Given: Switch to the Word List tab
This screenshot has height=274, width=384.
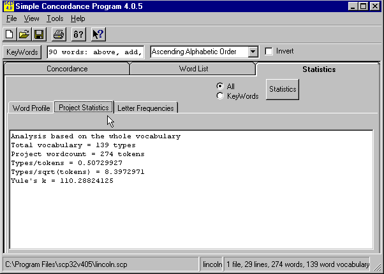Looking at the screenshot, I should tap(193, 69).
